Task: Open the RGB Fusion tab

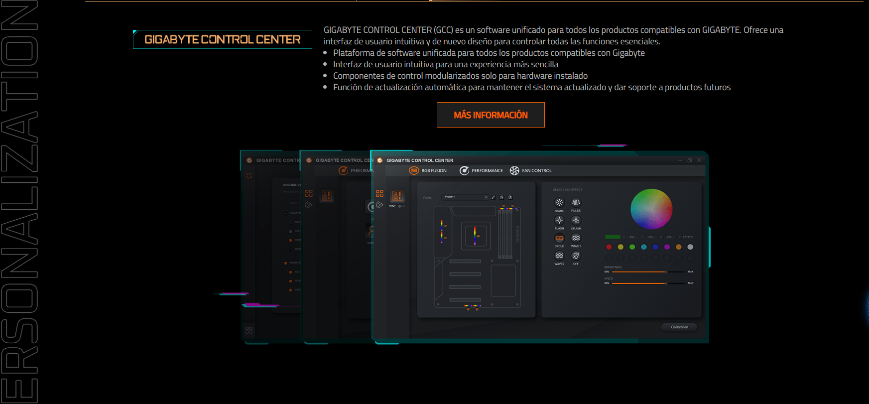Action: (x=428, y=170)
